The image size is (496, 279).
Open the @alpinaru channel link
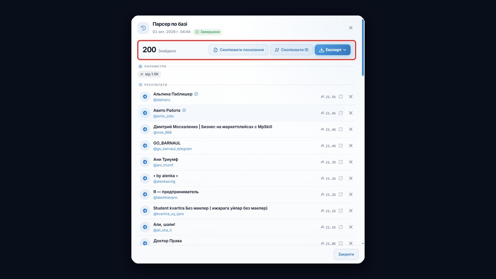(x=162, y=100)
